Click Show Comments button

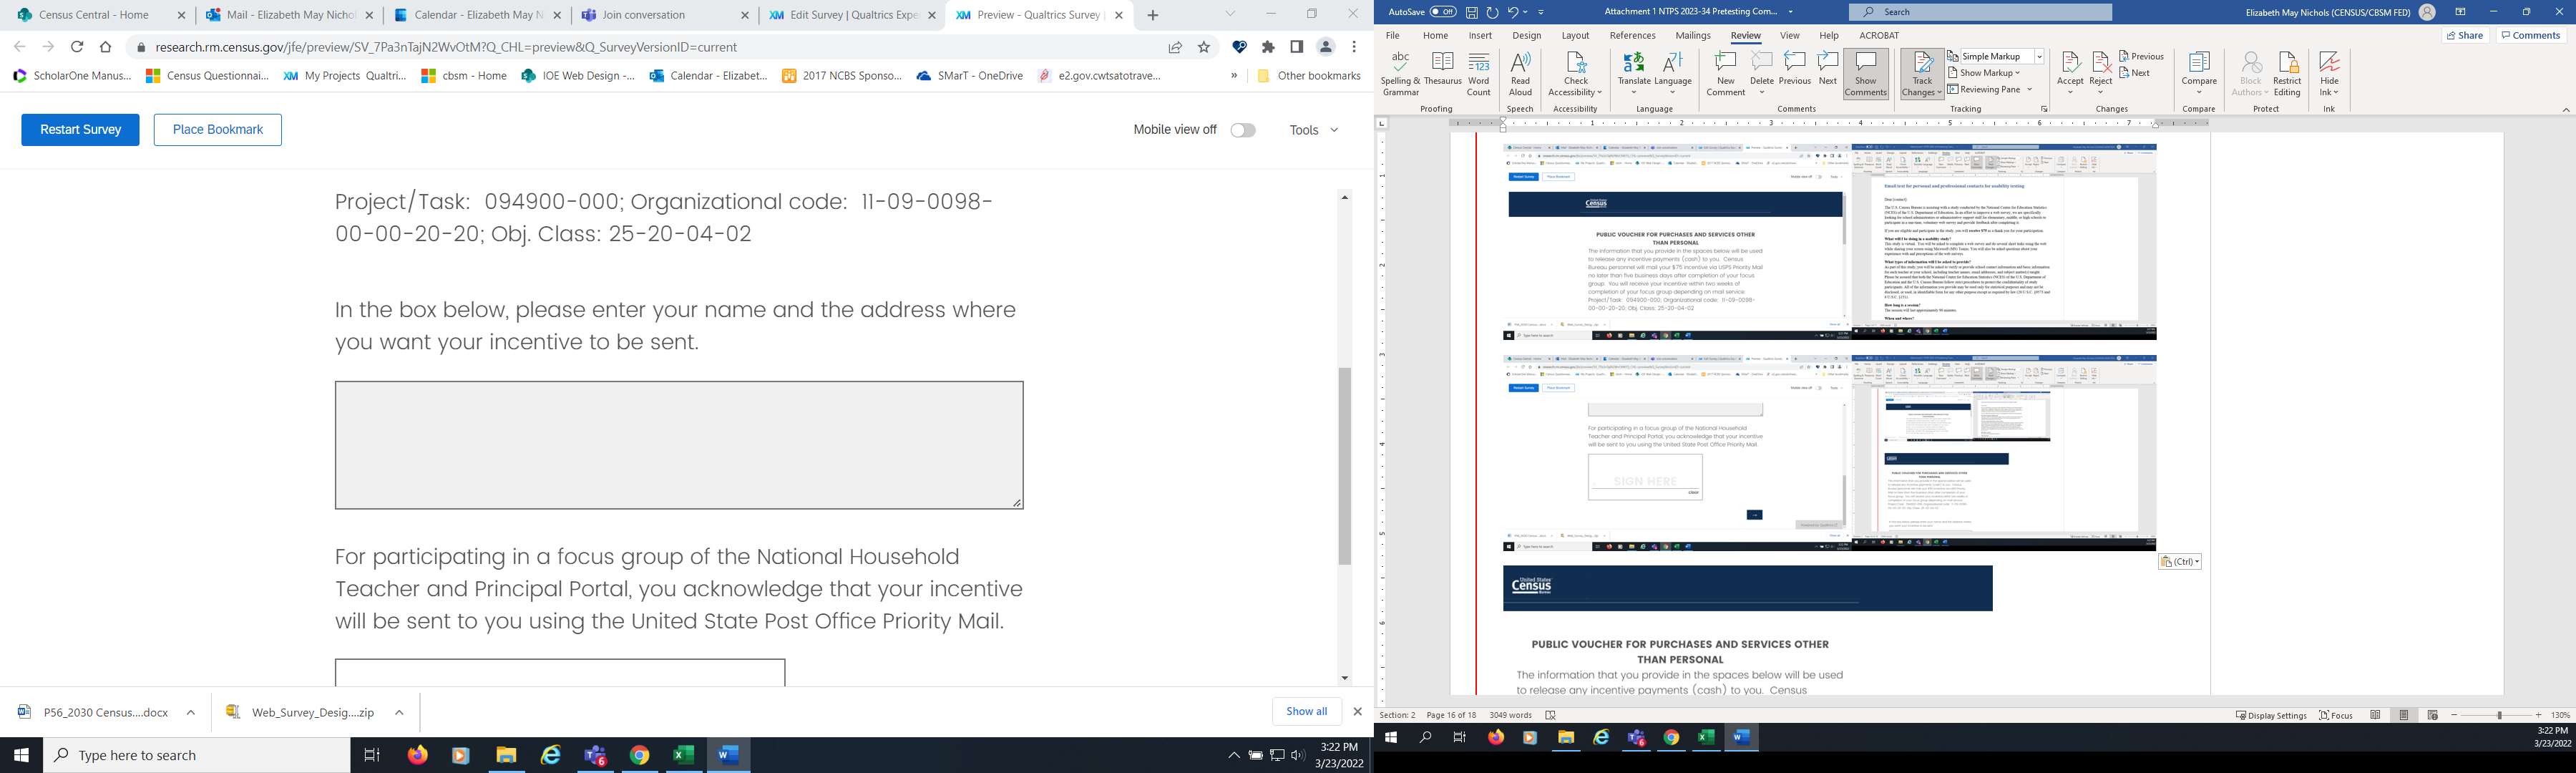click(x=1865, y=74)
